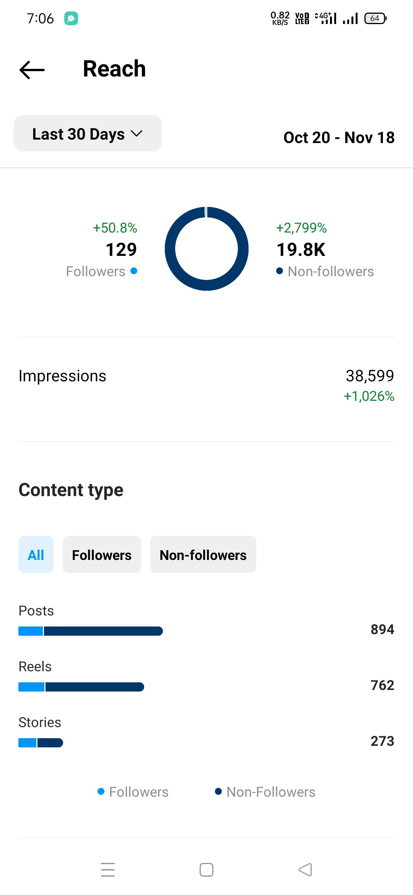Tap the Stories reach bar
The height and width of the screenshot is (895, 413).
click(x=41, y=743)
